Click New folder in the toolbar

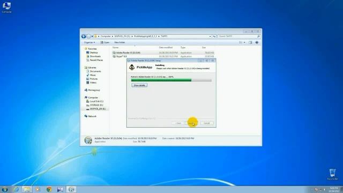coord(120,42)
